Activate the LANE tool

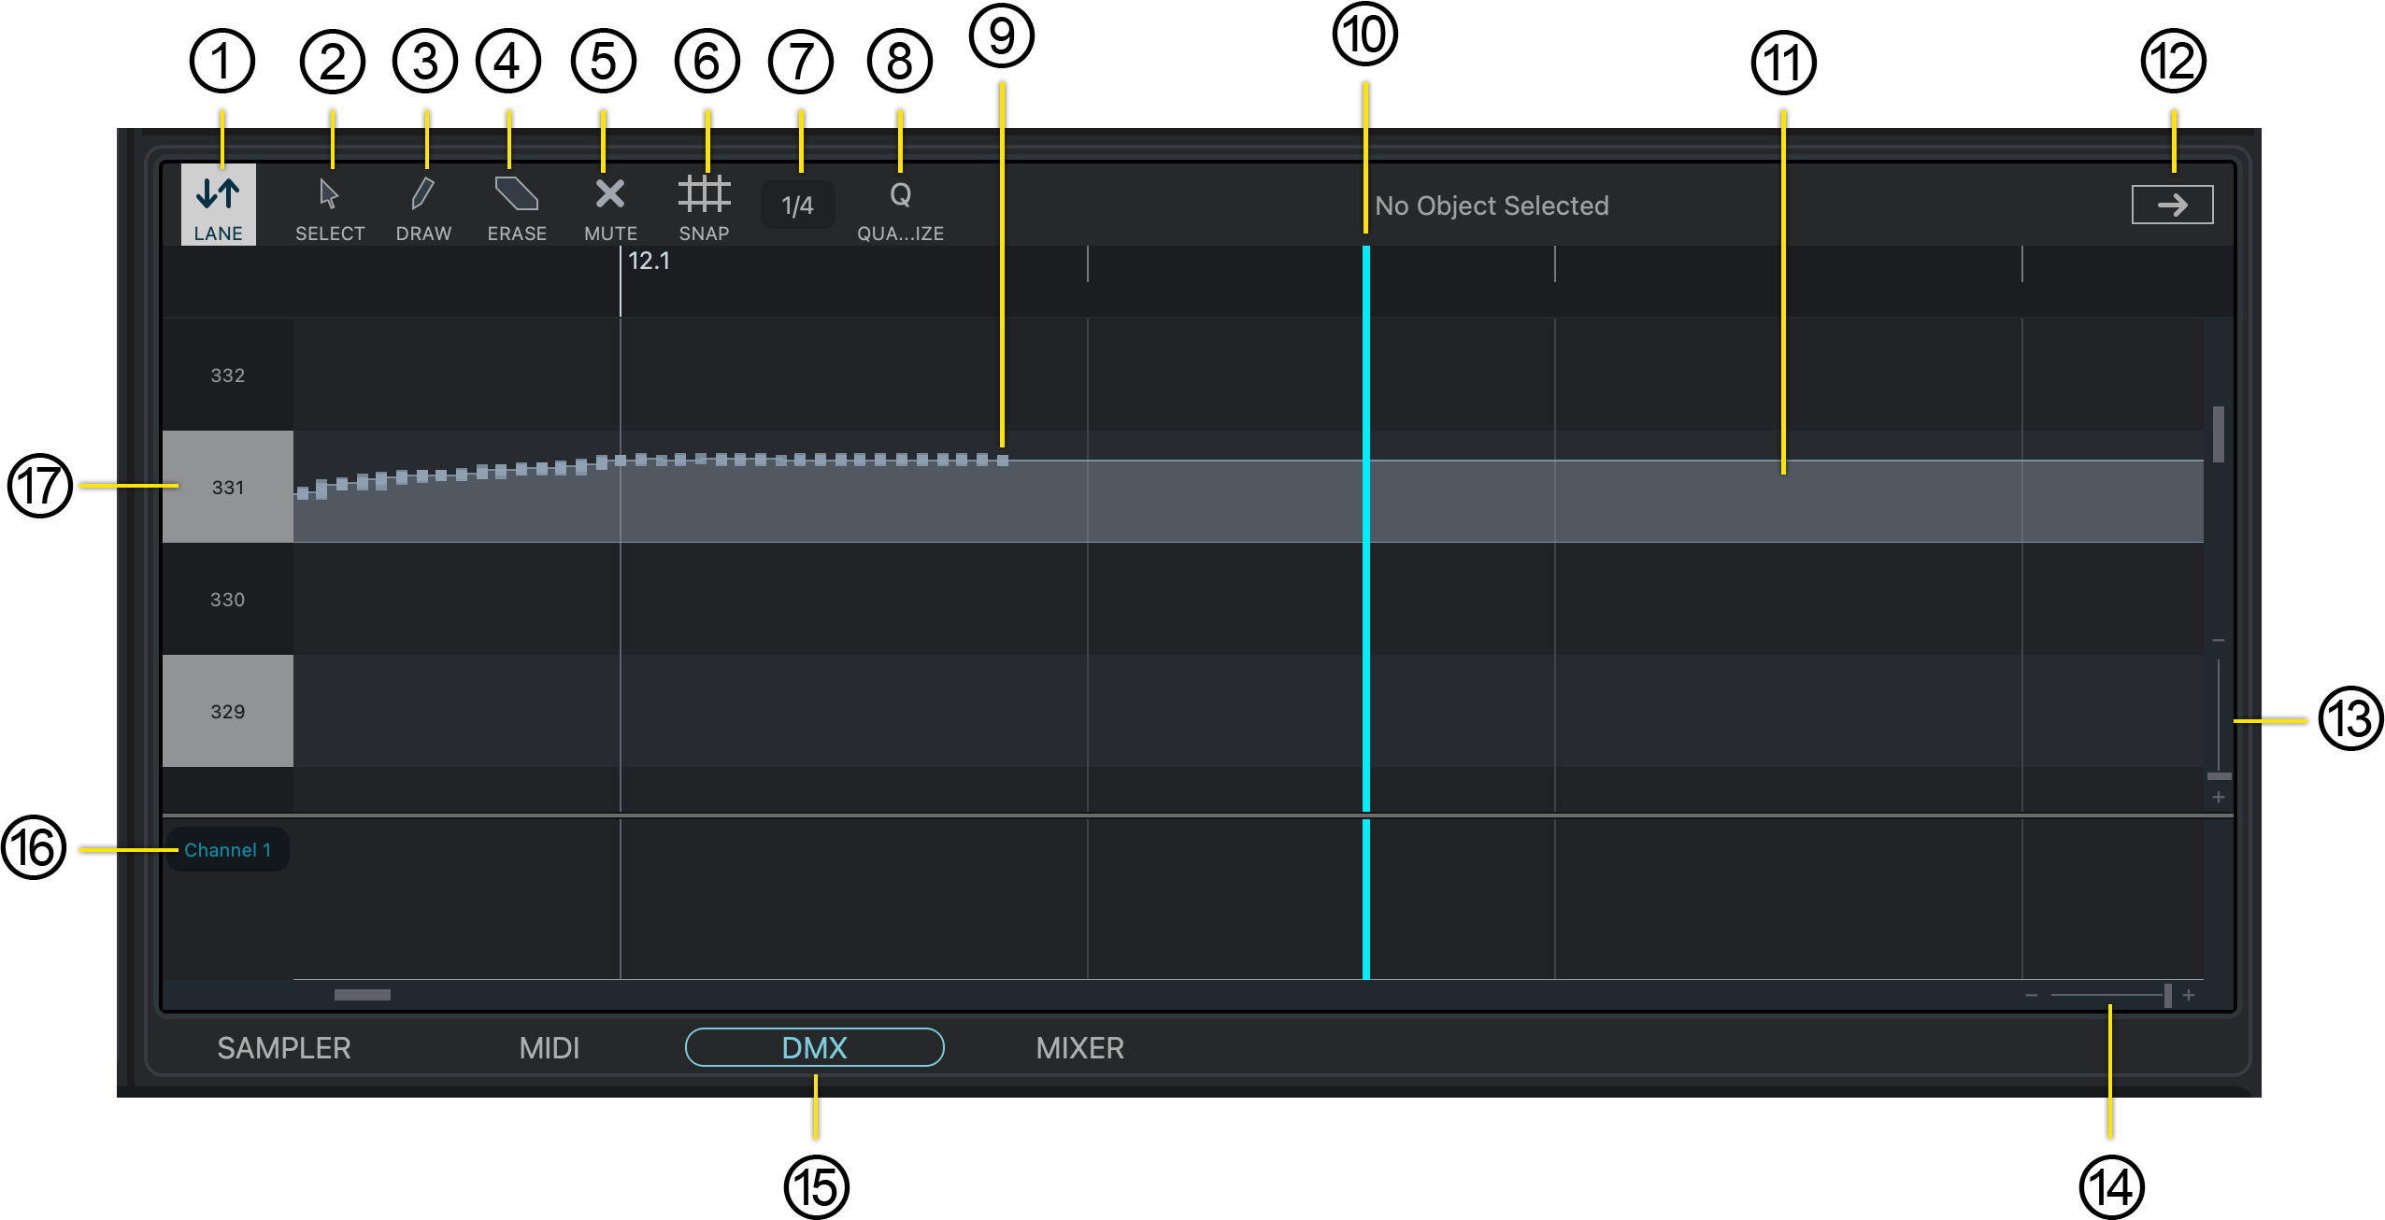click(218, 205)
